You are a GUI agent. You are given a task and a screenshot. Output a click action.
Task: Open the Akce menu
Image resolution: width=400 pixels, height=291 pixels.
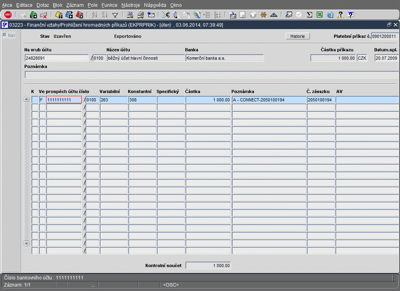point(7,5)
